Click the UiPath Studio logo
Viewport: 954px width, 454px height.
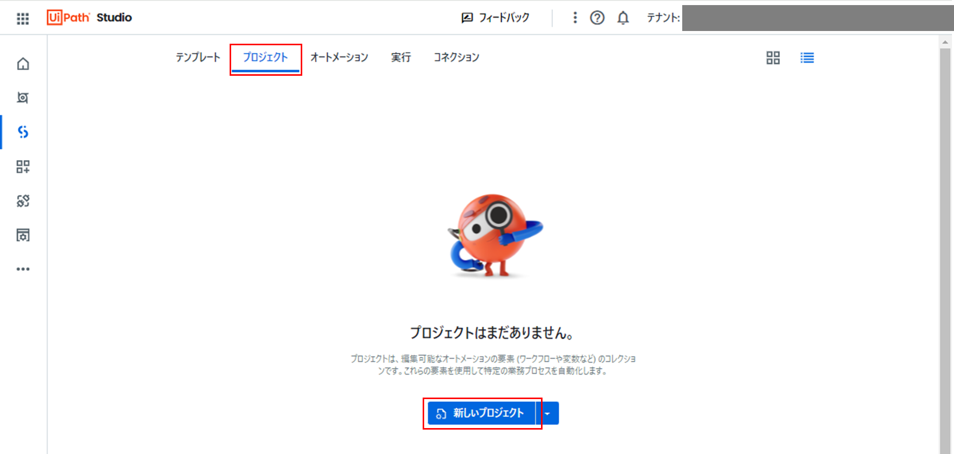pyautogui.click(x=89, y=17)
